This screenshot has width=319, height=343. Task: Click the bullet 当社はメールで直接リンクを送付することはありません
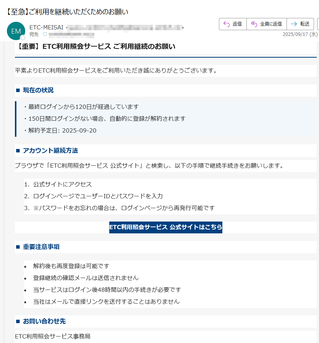(106, 301)
